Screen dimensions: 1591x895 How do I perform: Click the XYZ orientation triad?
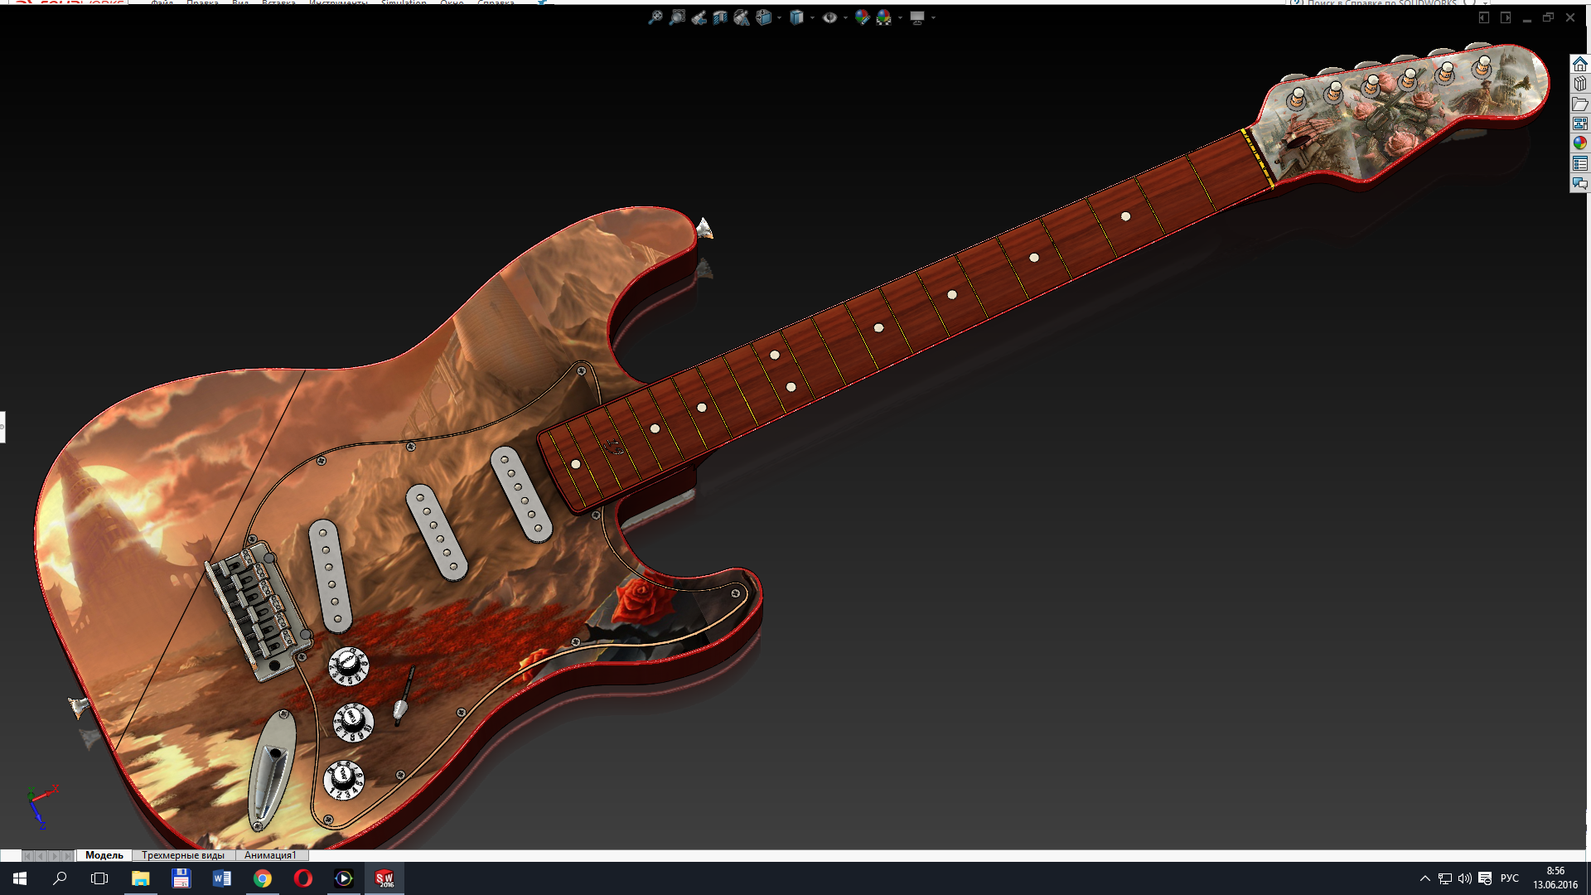pyautogui.click(x=41, y=807)
